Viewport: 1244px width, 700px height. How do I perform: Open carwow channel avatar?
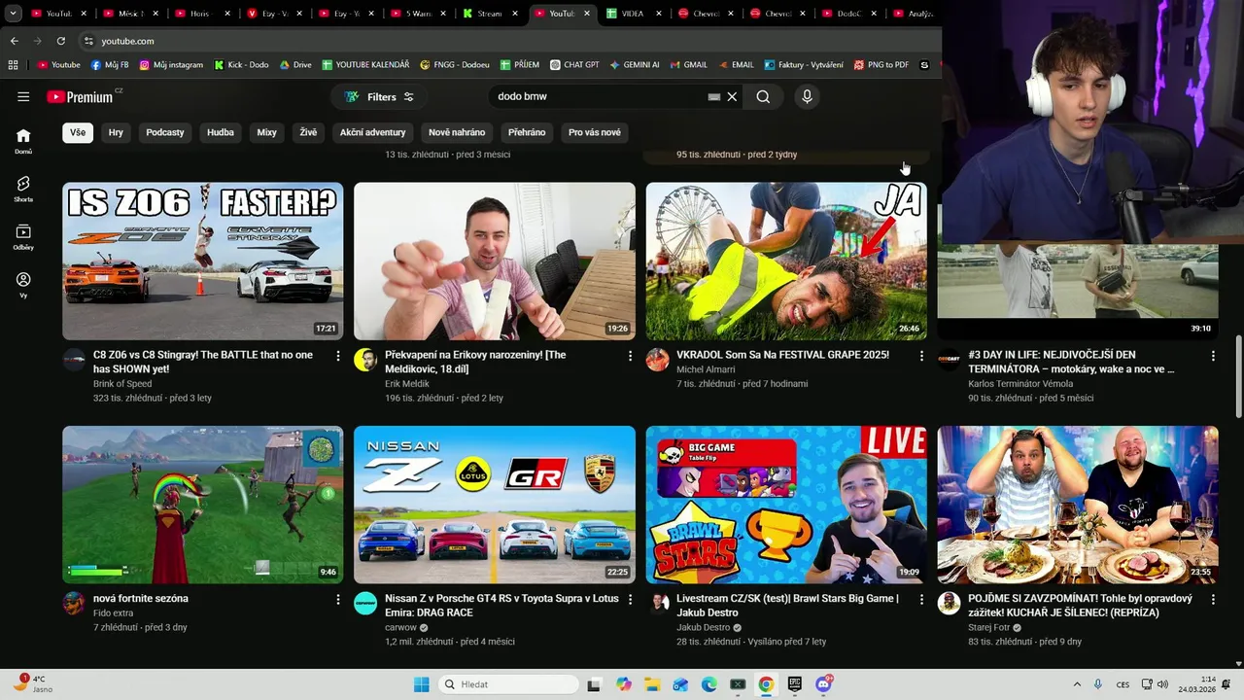(x=365, y=603)
